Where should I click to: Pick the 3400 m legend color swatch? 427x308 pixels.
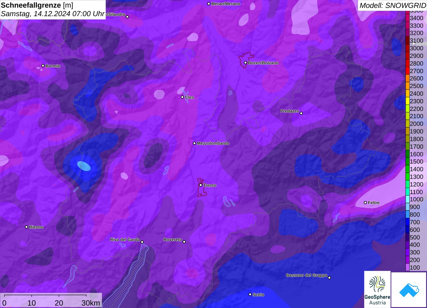[407, 18]
